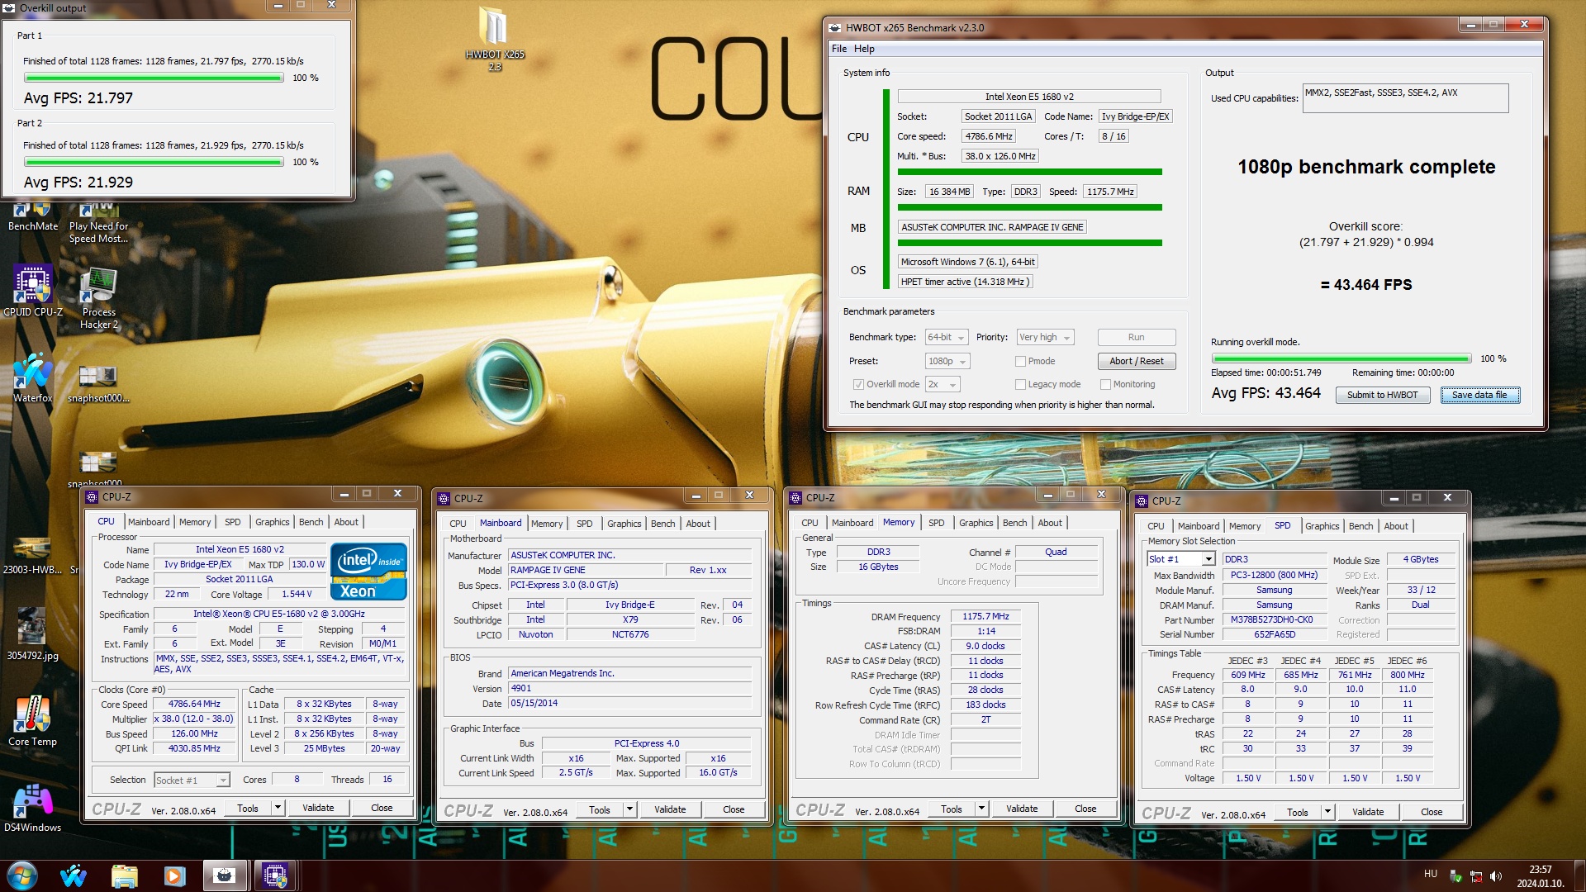Viewport: 1586px width, 892px height.
Task: Switch to Memory tab in the first CPU-Z
Action: (195, 522)
